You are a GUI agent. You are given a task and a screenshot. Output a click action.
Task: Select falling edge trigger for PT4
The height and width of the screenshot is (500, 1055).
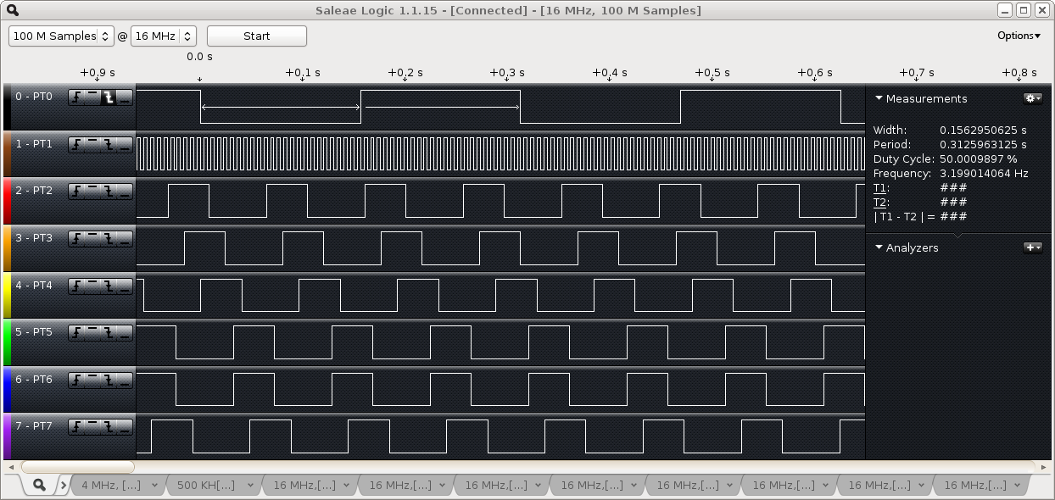coord(109,286)
